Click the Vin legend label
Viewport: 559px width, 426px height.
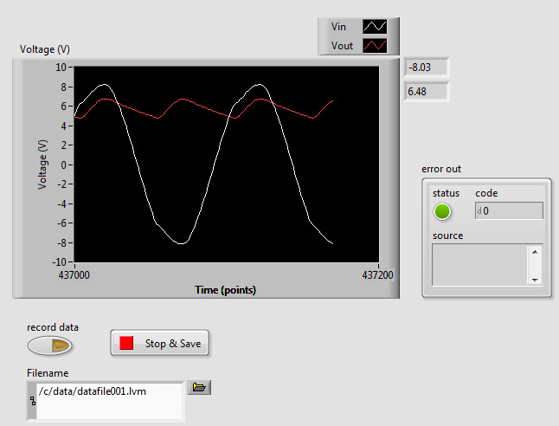[x=339, y=27]
